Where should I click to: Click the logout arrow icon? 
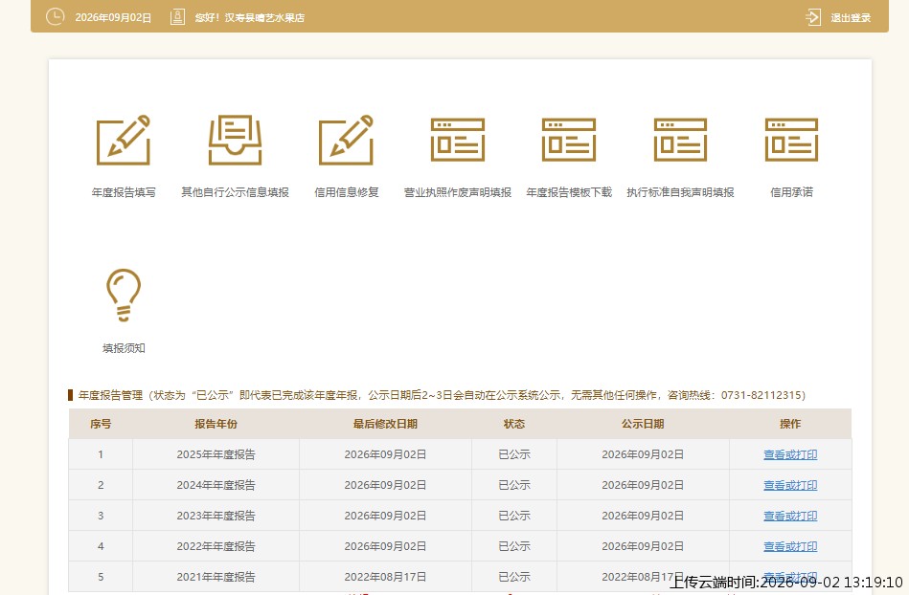click(813, 17)
